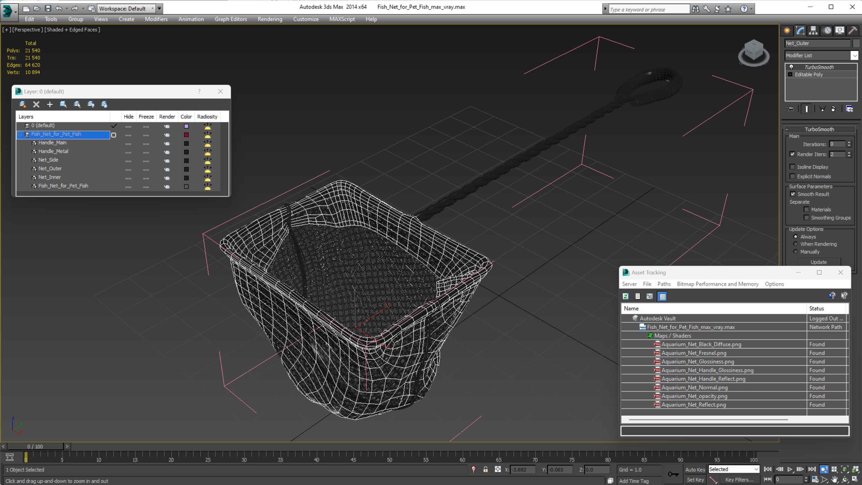Image resolution: width=862 pixels, height=485 pixels.
Task: Switch Asset Tracking to table view
Action: point(662,296)
